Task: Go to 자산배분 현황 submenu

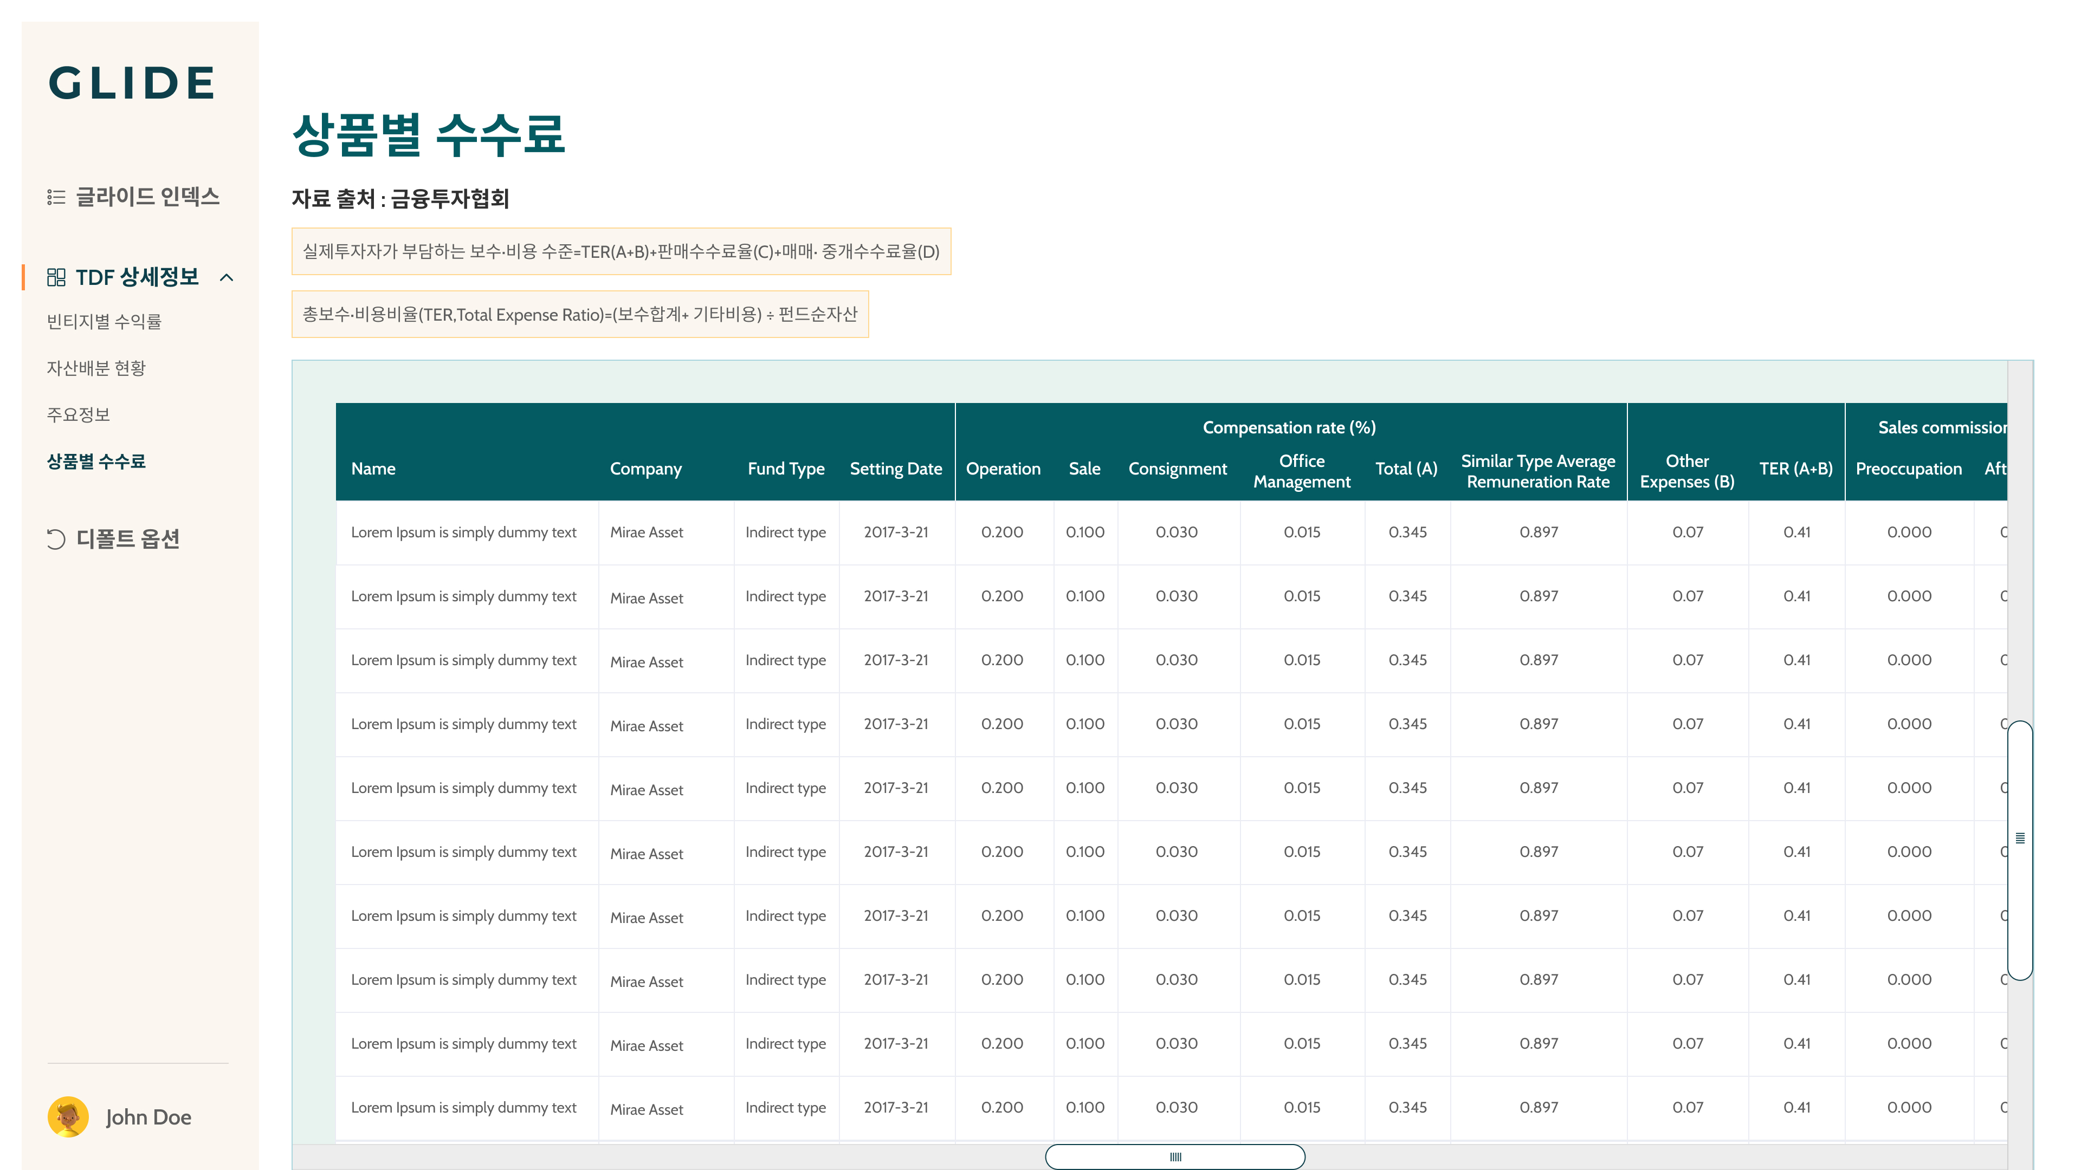Action: click(96, 368)
